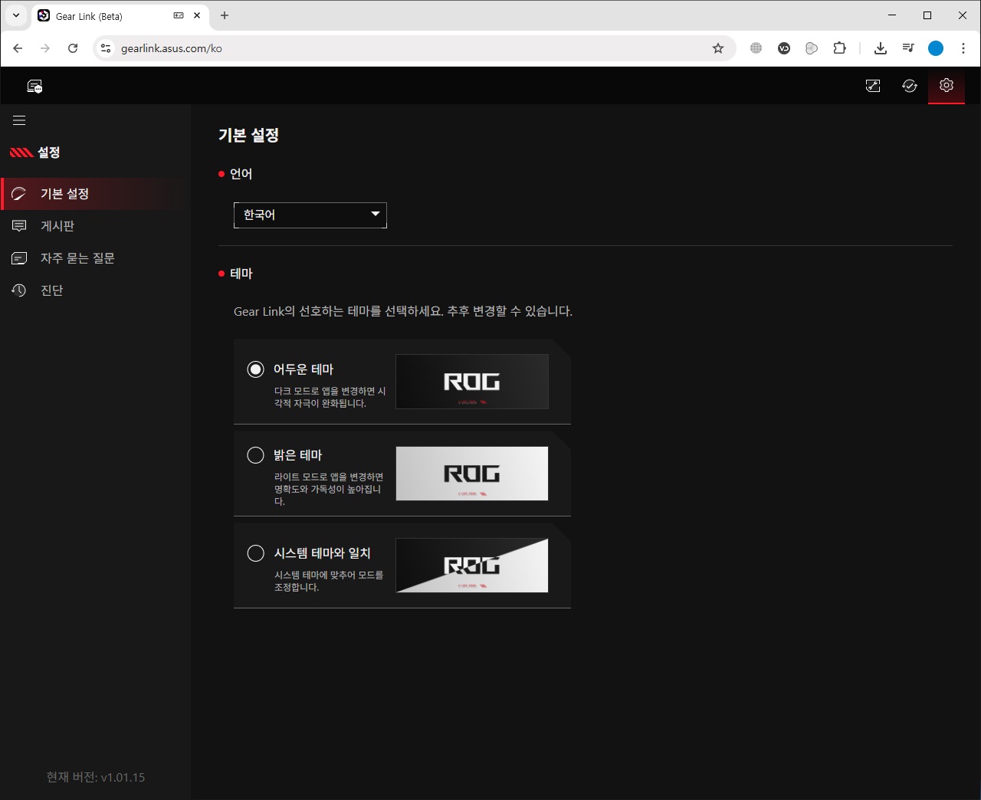The image size is (981, 800).
Task: Click the 시스템 테마에 맞추어 description
Action: [x=329, y=581]
